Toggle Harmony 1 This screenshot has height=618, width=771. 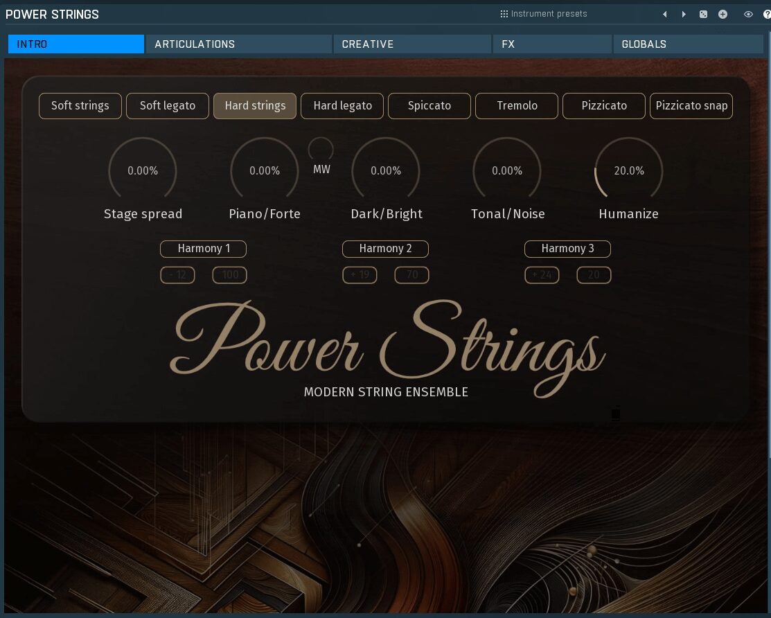point(203,249)
